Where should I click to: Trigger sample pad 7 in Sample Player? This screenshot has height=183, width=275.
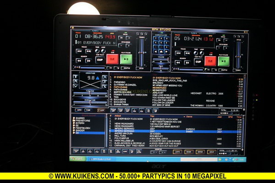tap(155, 38)
